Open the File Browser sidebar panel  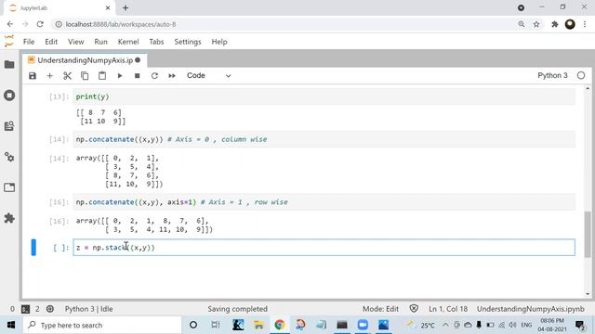click(x=9, y=64)
